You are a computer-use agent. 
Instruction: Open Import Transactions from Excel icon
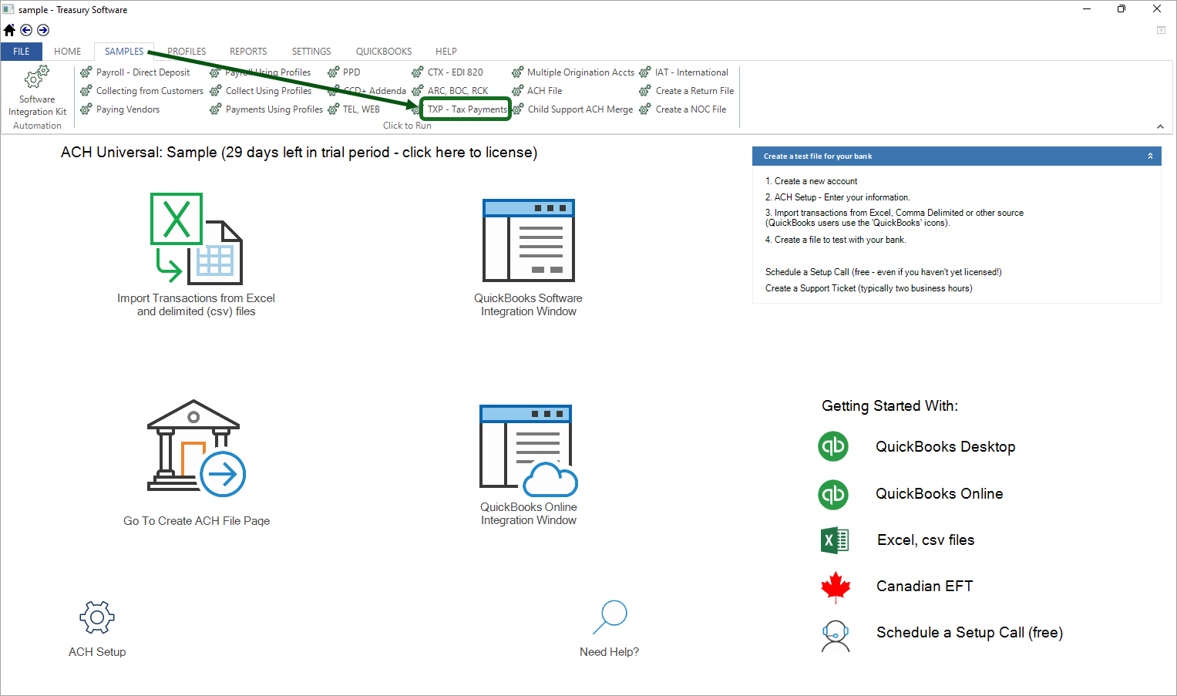197,239
